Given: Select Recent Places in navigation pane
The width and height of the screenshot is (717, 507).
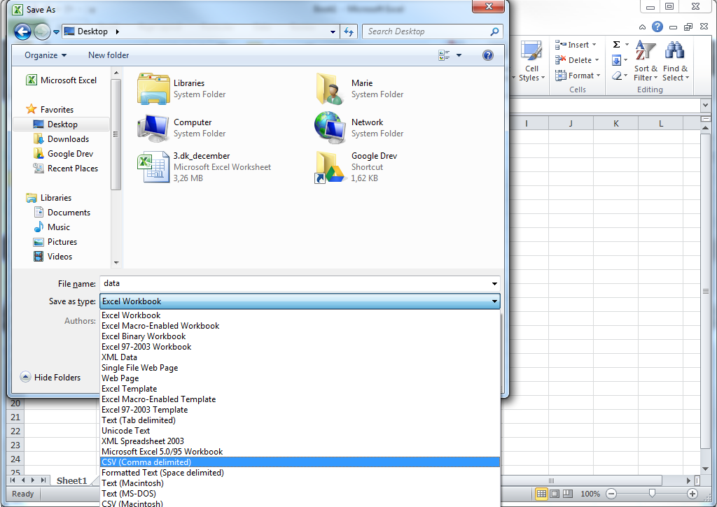Looking at the screenshot, I should click(65, 169).
